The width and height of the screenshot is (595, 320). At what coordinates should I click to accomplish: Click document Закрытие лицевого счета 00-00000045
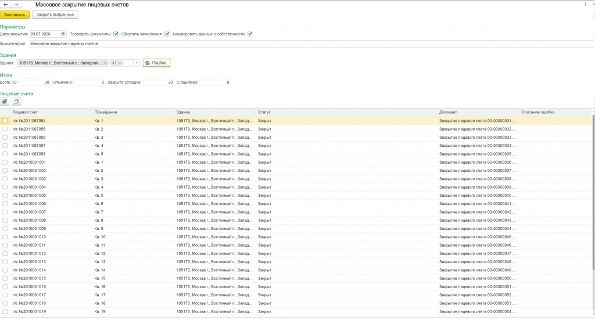point(478,237)
